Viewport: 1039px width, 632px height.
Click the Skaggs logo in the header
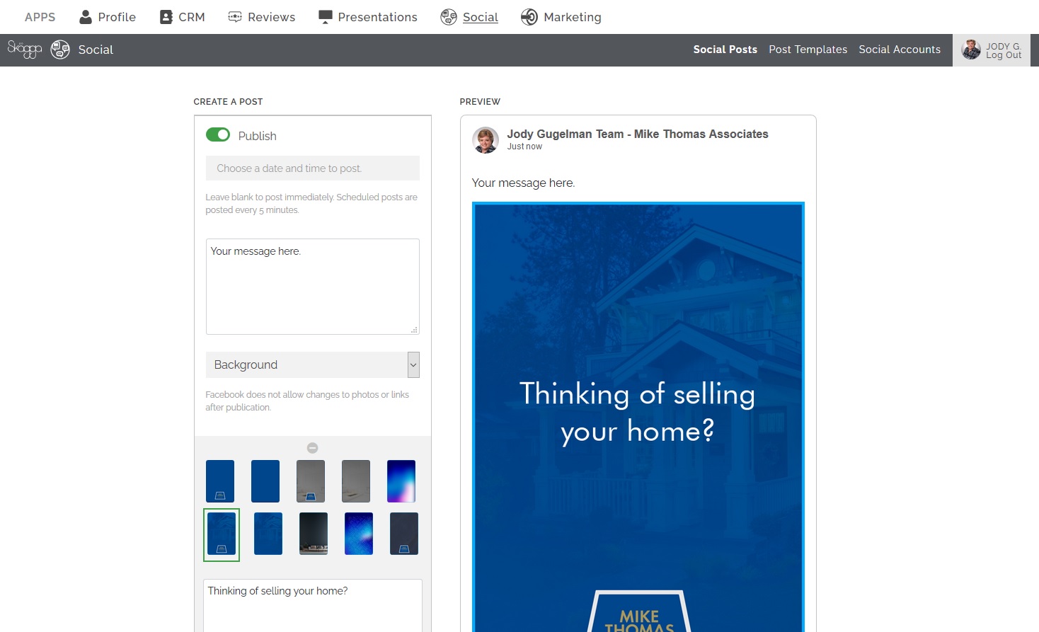click(25, 49)
